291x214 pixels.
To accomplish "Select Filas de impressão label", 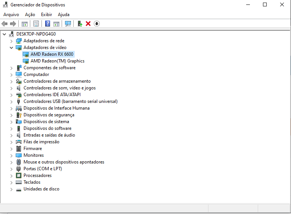I will click(x=41, y=142).
